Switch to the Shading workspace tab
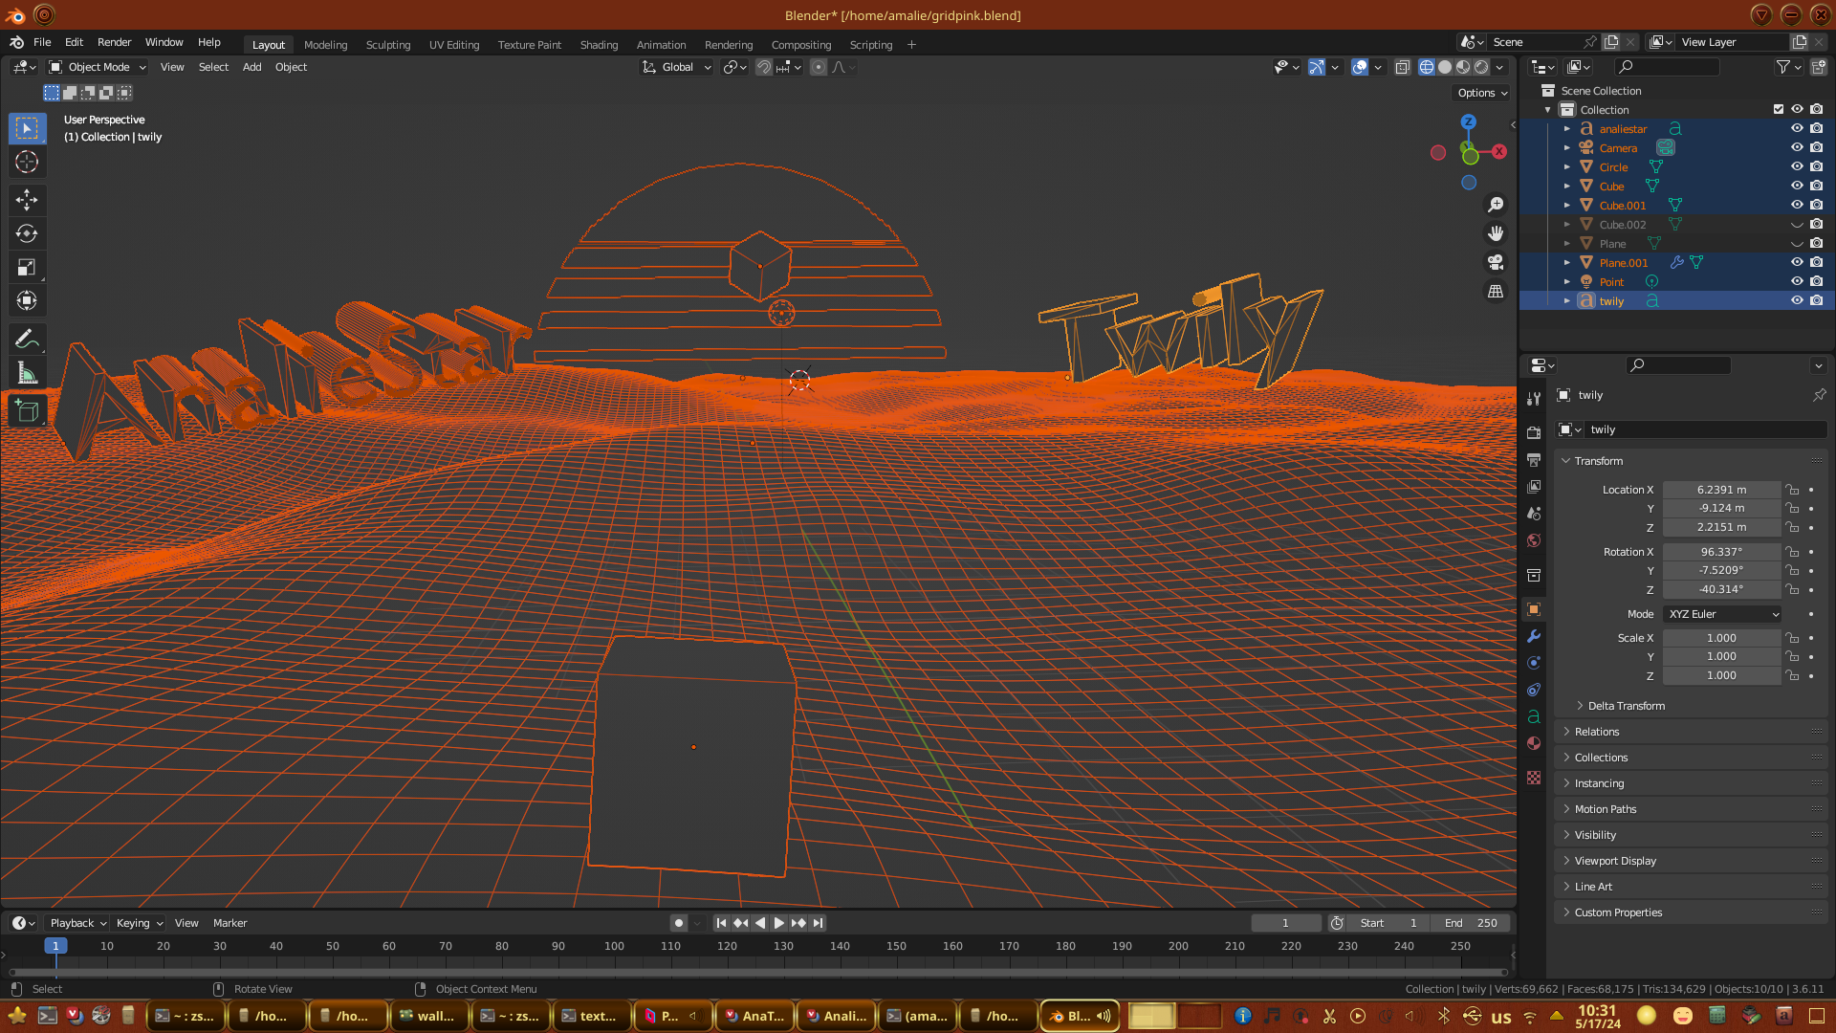Screen dimensions: 1836x1033 click(599, 45)
